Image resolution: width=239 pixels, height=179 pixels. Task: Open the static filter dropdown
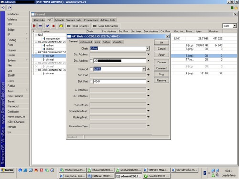click(x=235, y=26)
